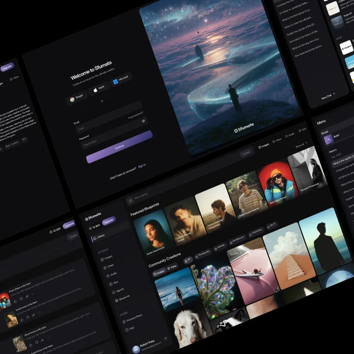Screen dimensions: 354x354
Task: Switch to Images tab beside Audio tab
Action: pyautogui.click(x=264, y=146)
